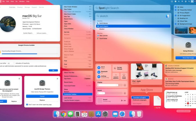Launch the App Store dock icon

coord(98,114)
